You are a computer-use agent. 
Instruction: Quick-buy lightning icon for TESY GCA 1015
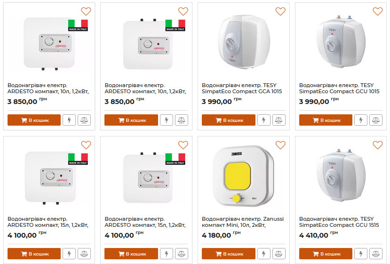(x=263, y=120)
